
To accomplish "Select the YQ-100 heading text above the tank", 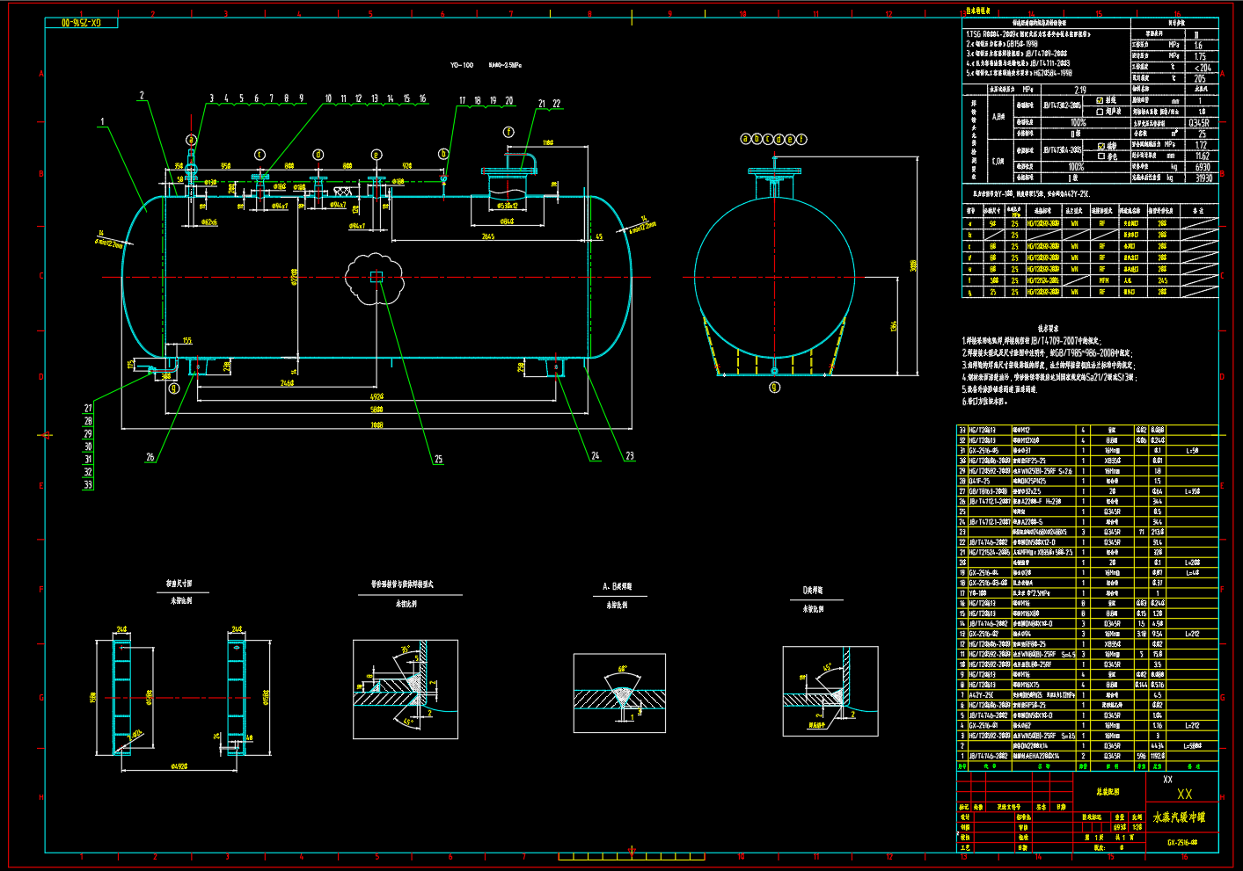I will pyautogui.click(x=462, y=65).
